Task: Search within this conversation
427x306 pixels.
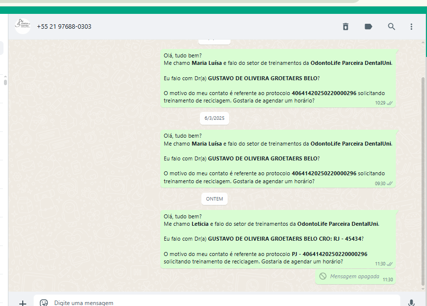Action: coord(391,27)
